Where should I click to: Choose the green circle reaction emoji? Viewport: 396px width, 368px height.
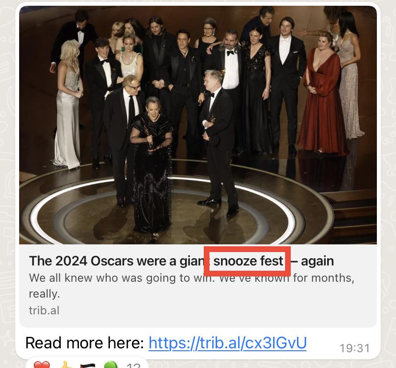[x=110, y=365]
